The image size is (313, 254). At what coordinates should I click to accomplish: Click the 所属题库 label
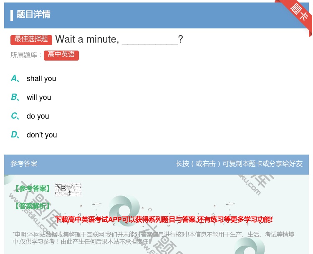coord(26,55)
